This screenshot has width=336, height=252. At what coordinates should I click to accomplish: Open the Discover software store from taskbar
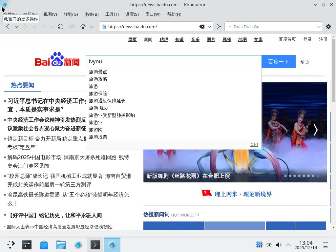(x=44, y=245)
